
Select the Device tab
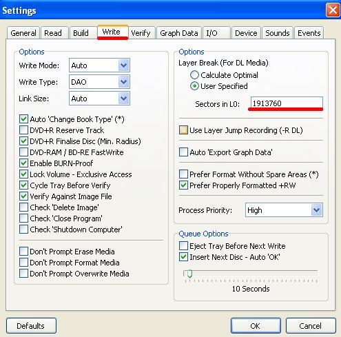point(246,33)
